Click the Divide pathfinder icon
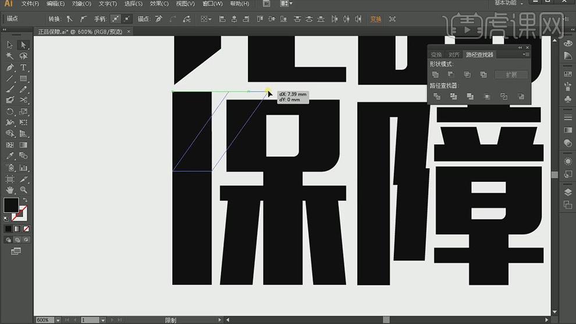This screenshot has width=576, height=324. (436, 96)
